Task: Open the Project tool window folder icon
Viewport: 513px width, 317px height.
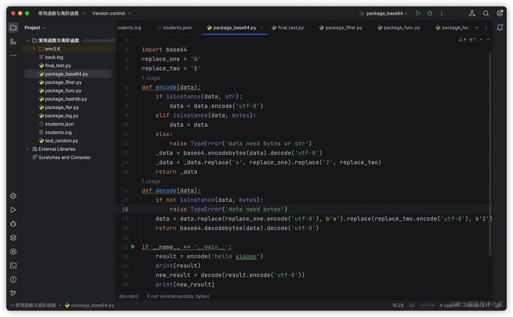Action: [x=13, y=28]
